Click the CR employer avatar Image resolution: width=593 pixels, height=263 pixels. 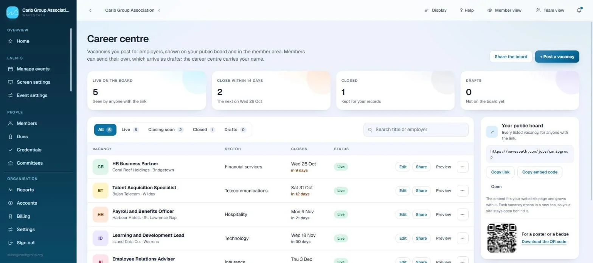tap(101, 167)
